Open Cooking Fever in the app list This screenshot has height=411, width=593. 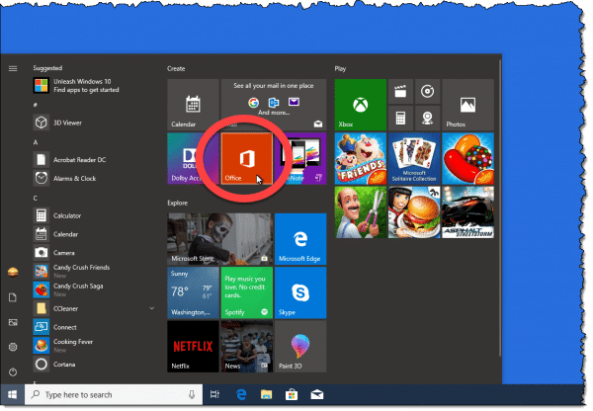pyautogui.click(x=95, y=345)
